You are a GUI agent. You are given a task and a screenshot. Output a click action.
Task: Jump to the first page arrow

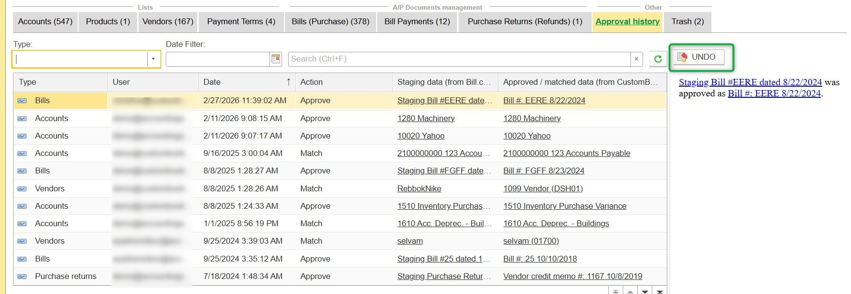click(615, 291)
